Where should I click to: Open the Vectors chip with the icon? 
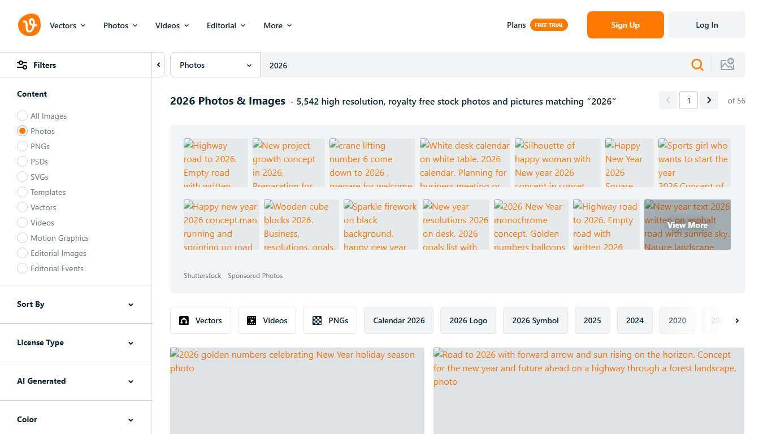(x=200, y=320)
